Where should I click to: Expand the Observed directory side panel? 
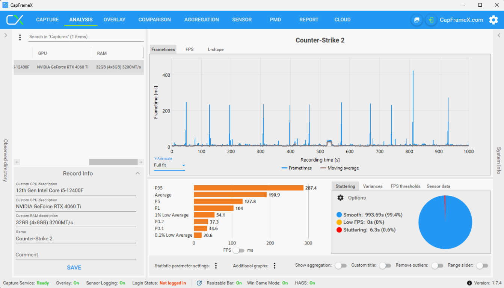6,35
